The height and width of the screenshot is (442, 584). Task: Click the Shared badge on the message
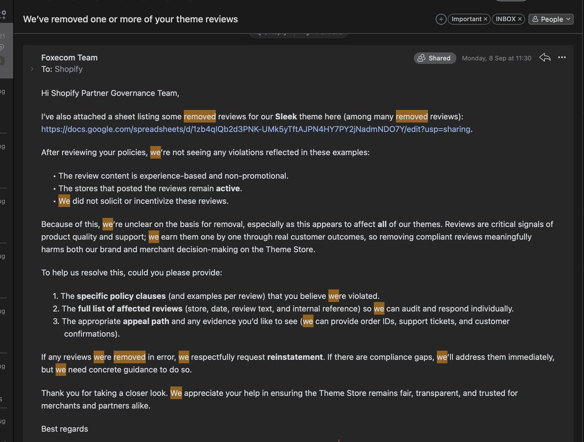point(435,58)
